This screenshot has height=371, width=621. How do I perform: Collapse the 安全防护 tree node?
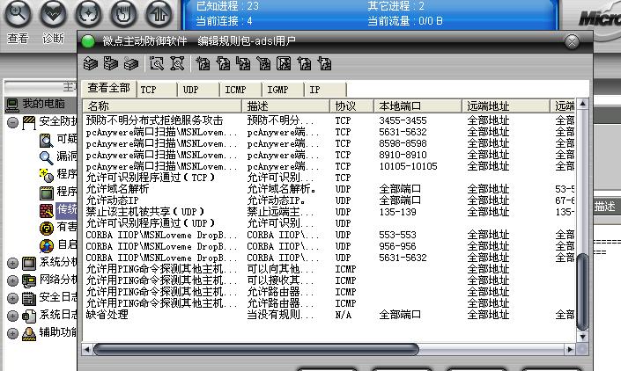[x=12, y=122]
